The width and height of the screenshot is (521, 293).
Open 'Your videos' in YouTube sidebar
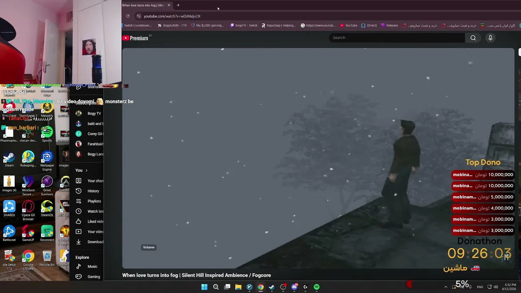[90, 232]
